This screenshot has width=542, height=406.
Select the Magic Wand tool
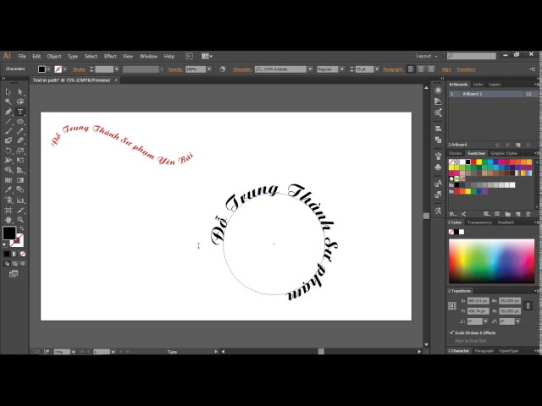pos(8,101)
